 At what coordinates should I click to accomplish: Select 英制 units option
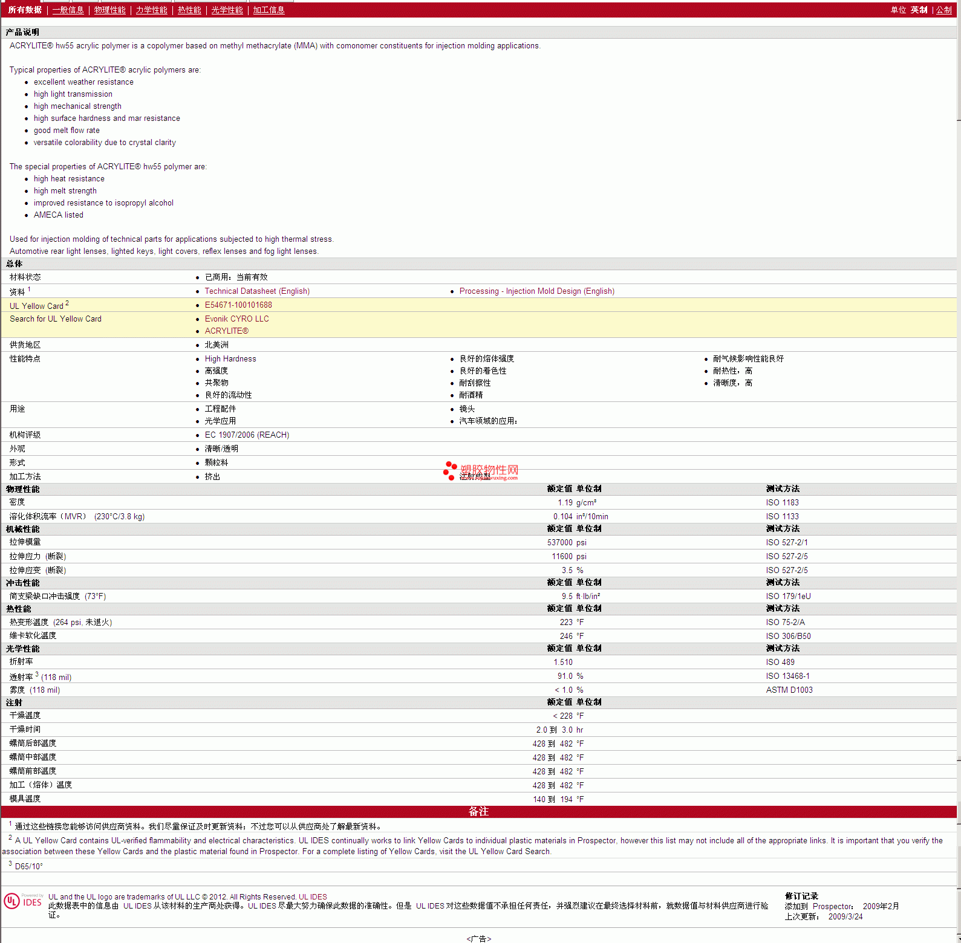pyautogui.click(x=919, y=10)
